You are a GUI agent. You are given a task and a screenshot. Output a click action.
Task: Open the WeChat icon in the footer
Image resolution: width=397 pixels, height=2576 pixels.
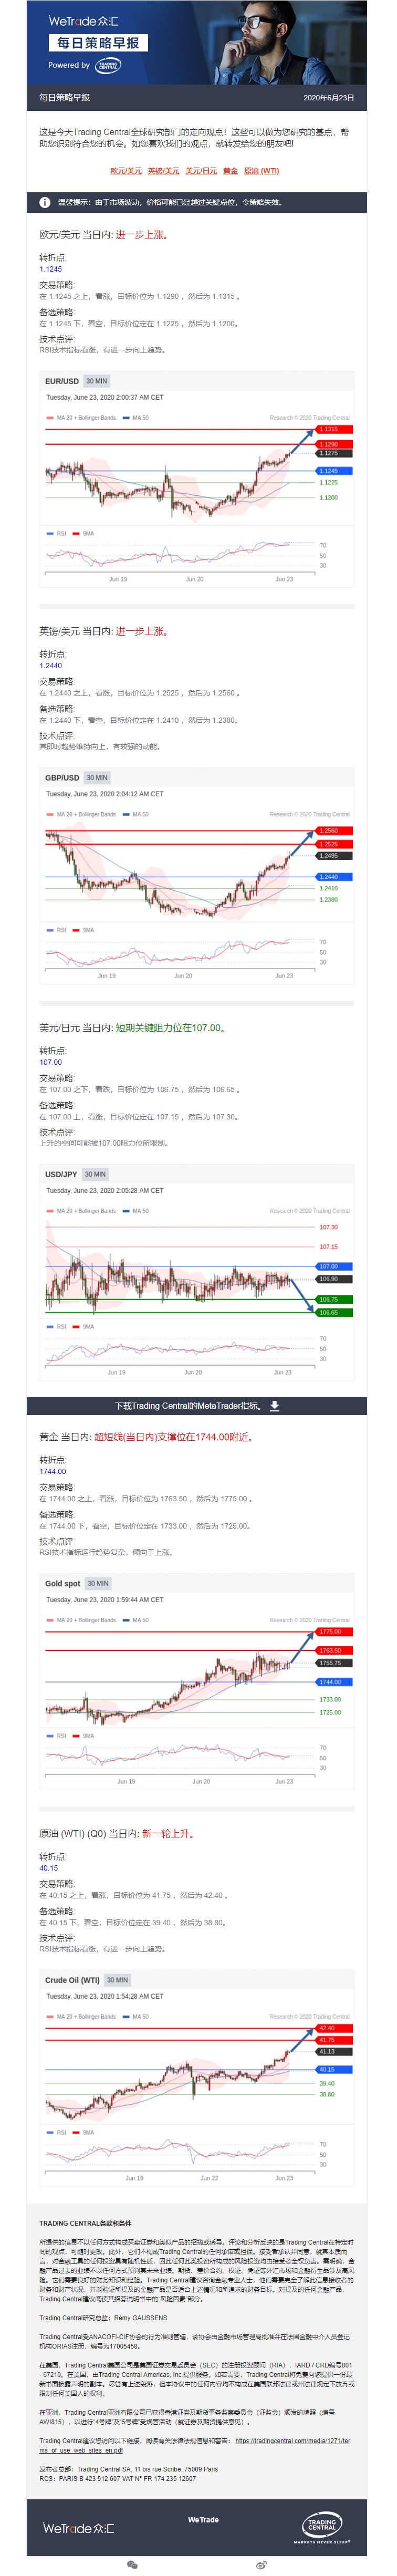[132, 2565]
